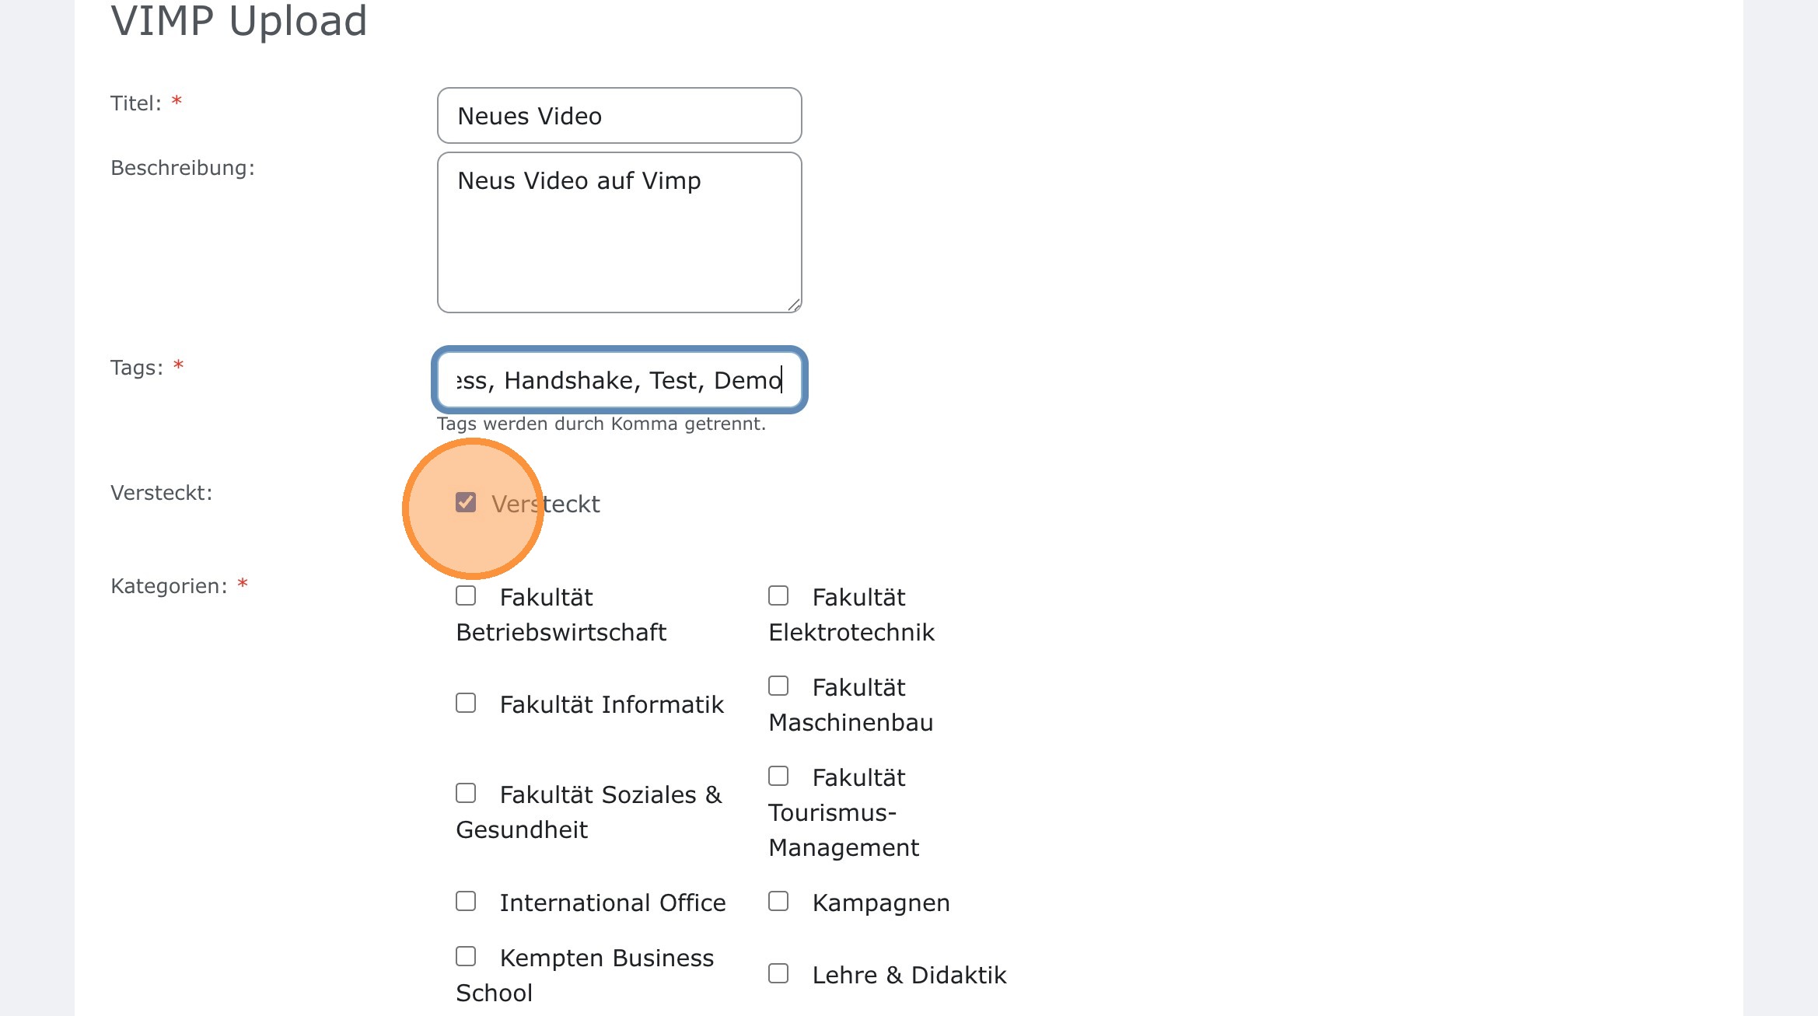Check the Fakultät Elektrotechnik category
This screenshot has height=1016, width=1818.
778,595
